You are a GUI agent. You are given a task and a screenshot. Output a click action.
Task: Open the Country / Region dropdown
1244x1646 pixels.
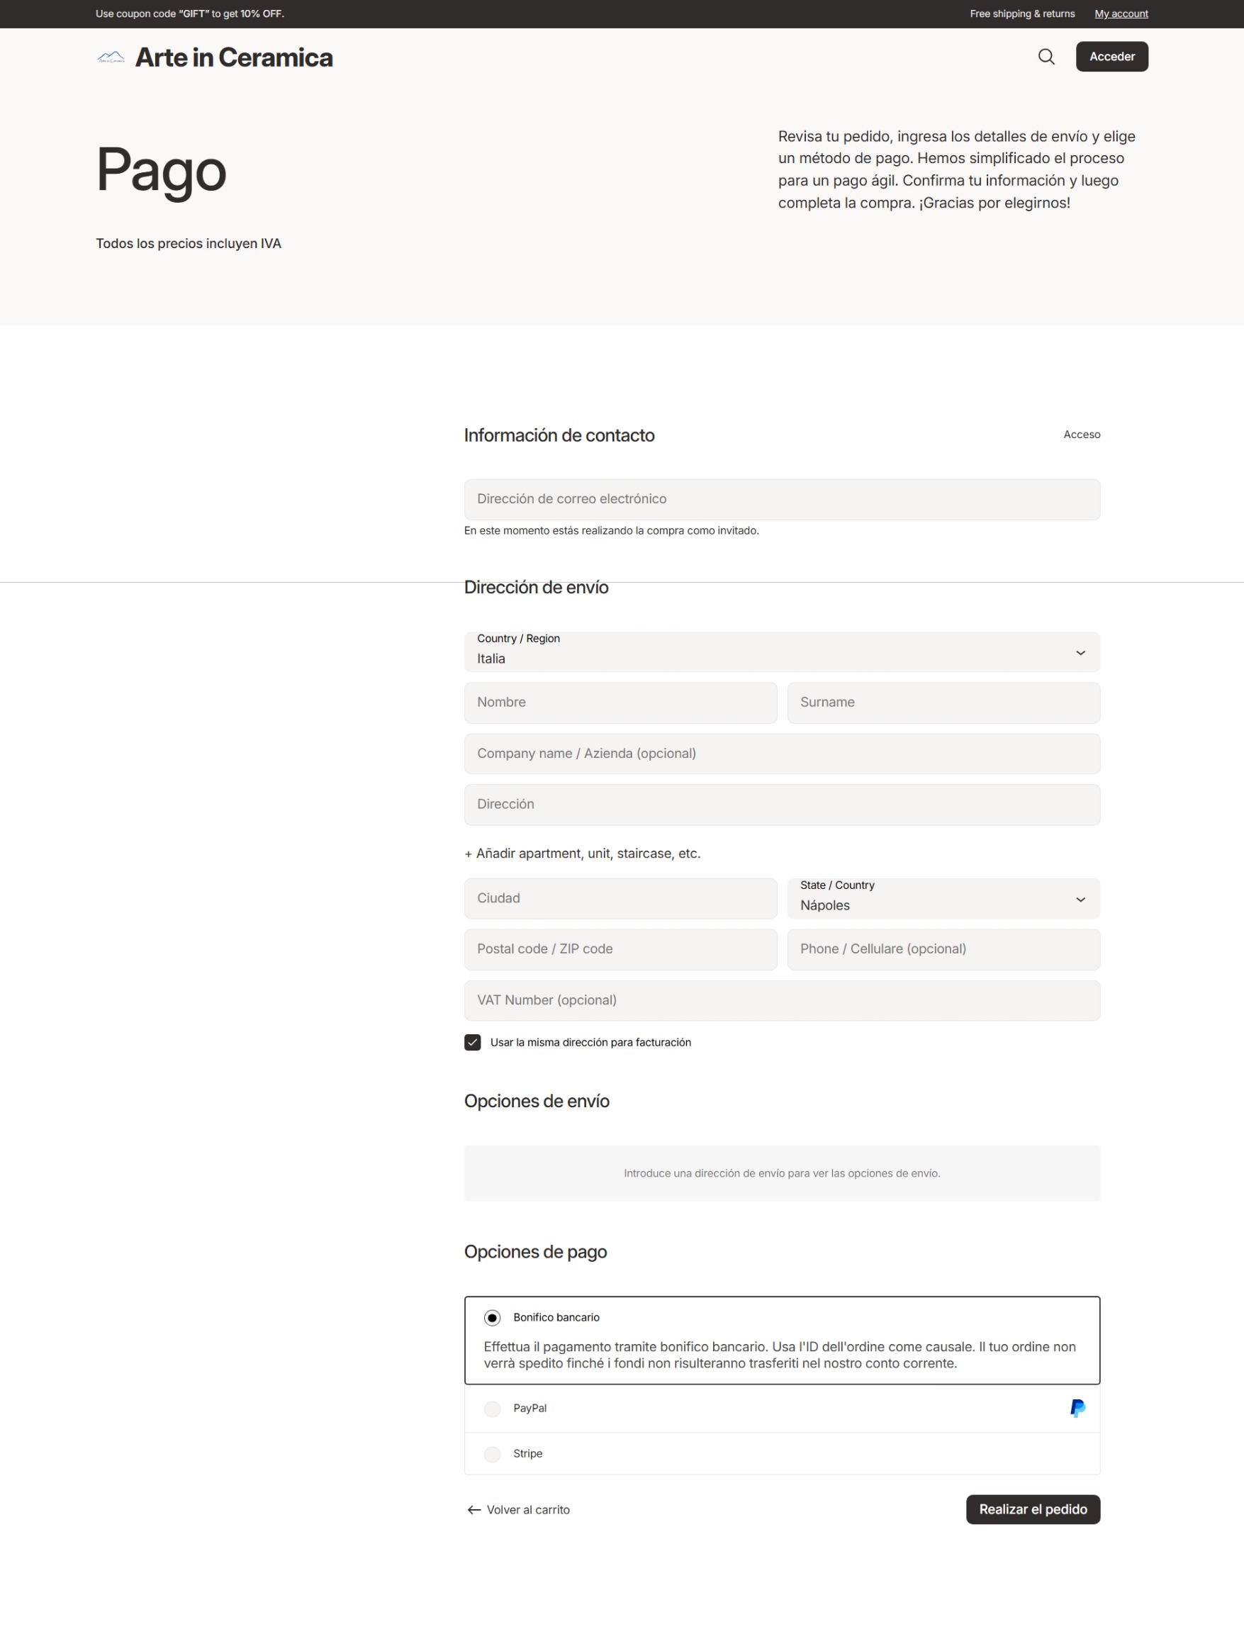781,652
